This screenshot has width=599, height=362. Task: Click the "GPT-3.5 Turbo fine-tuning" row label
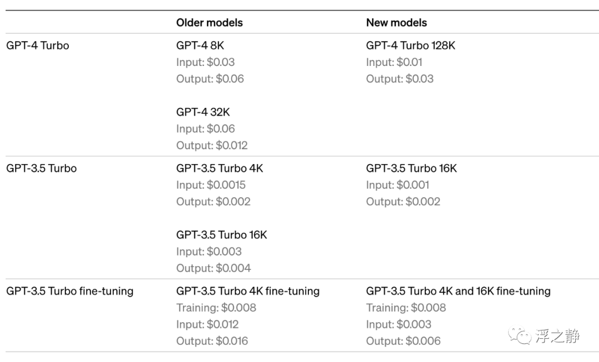point(70,290)
